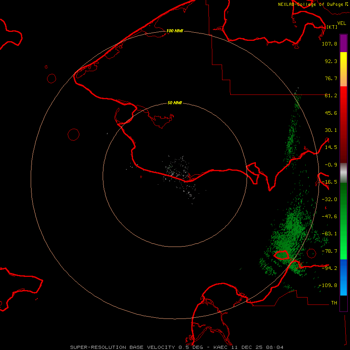The image size is (350, 350).
Task: Click the gray near-zero segment of the color bar
Action: 343,173
